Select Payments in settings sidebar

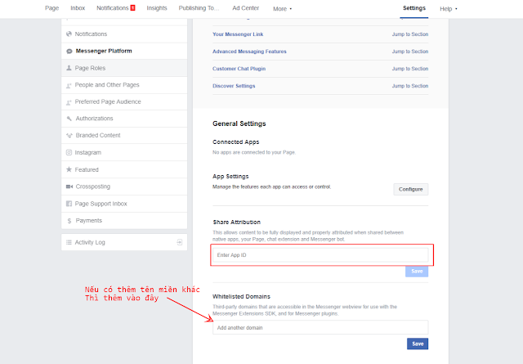pyautogui.click(x=124, y=221)
